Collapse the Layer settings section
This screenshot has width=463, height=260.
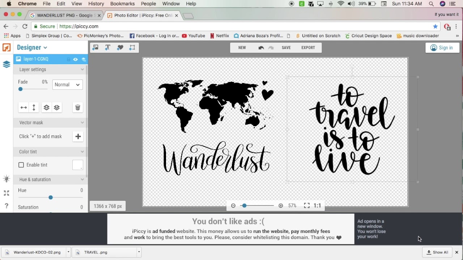click(82, 69)
